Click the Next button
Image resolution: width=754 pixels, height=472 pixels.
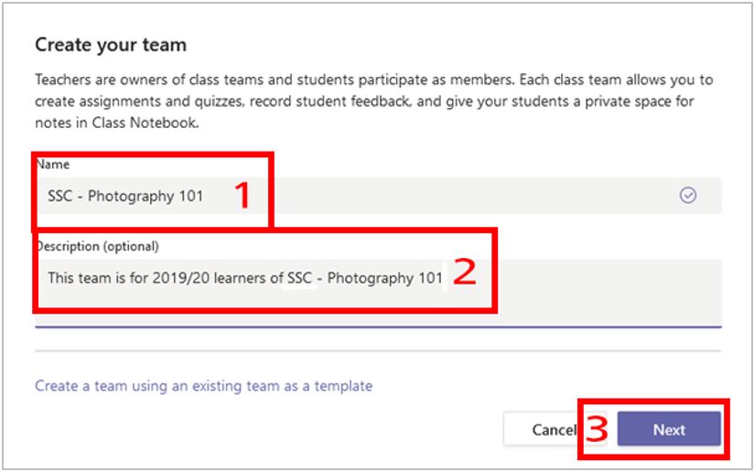point(669,430)
